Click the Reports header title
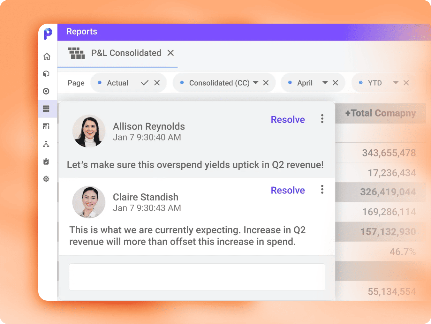Viewport: 431px width, 324px height. (x=82, y=32)
